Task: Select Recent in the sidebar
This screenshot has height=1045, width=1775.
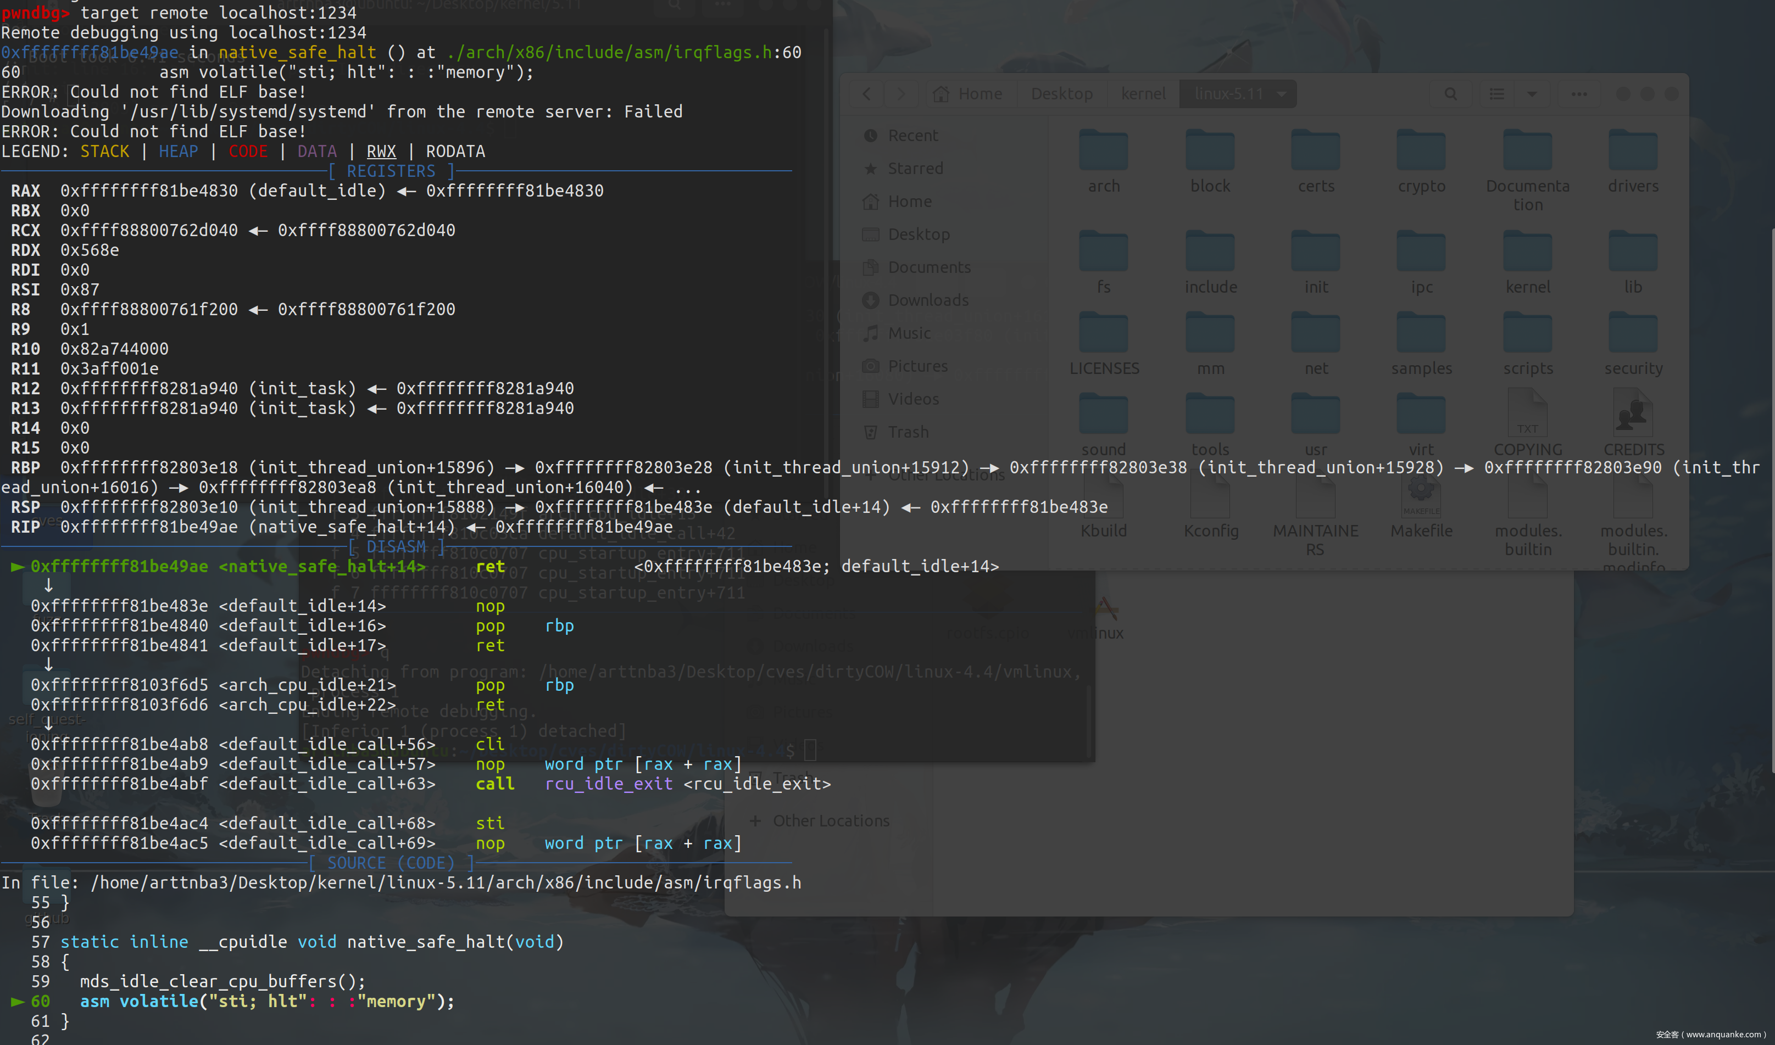Action: point(912,135)
